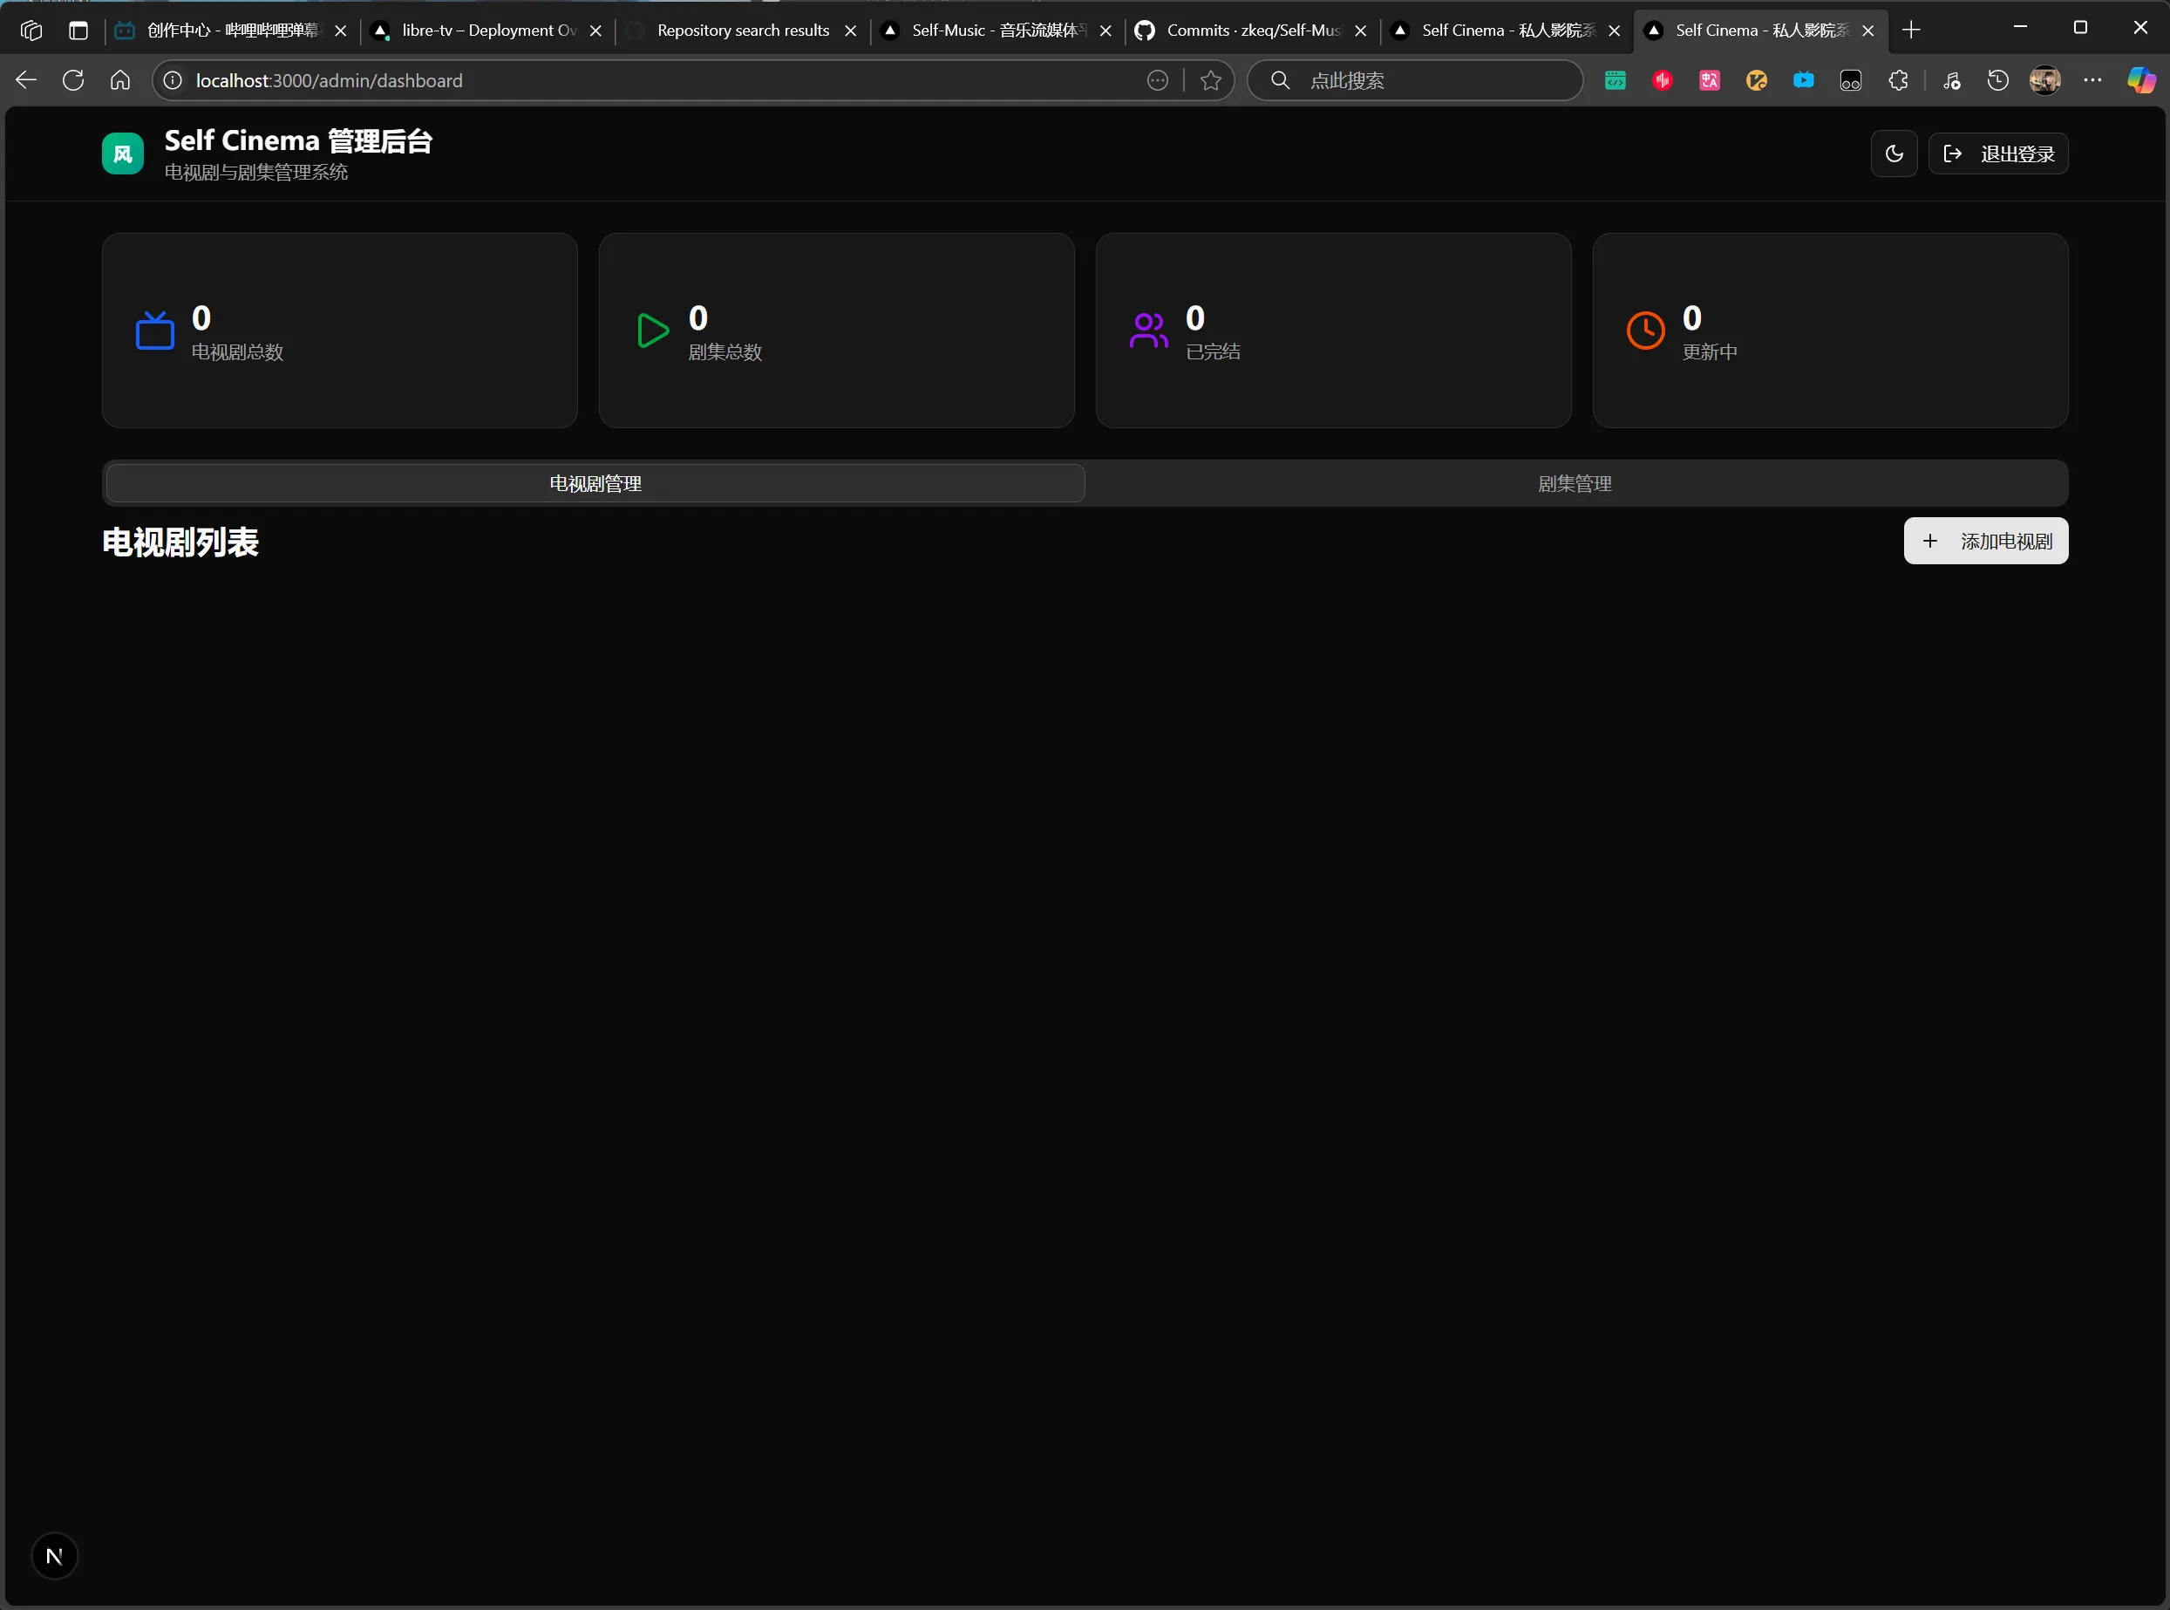
Task: Toggle dark mode with the moon icon
Action: [1894, 154]
